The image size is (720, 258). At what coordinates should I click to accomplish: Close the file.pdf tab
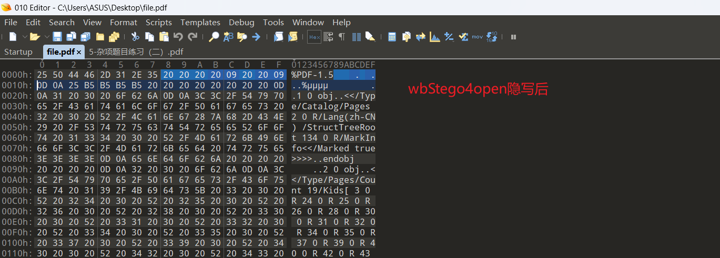pos(79,52)
